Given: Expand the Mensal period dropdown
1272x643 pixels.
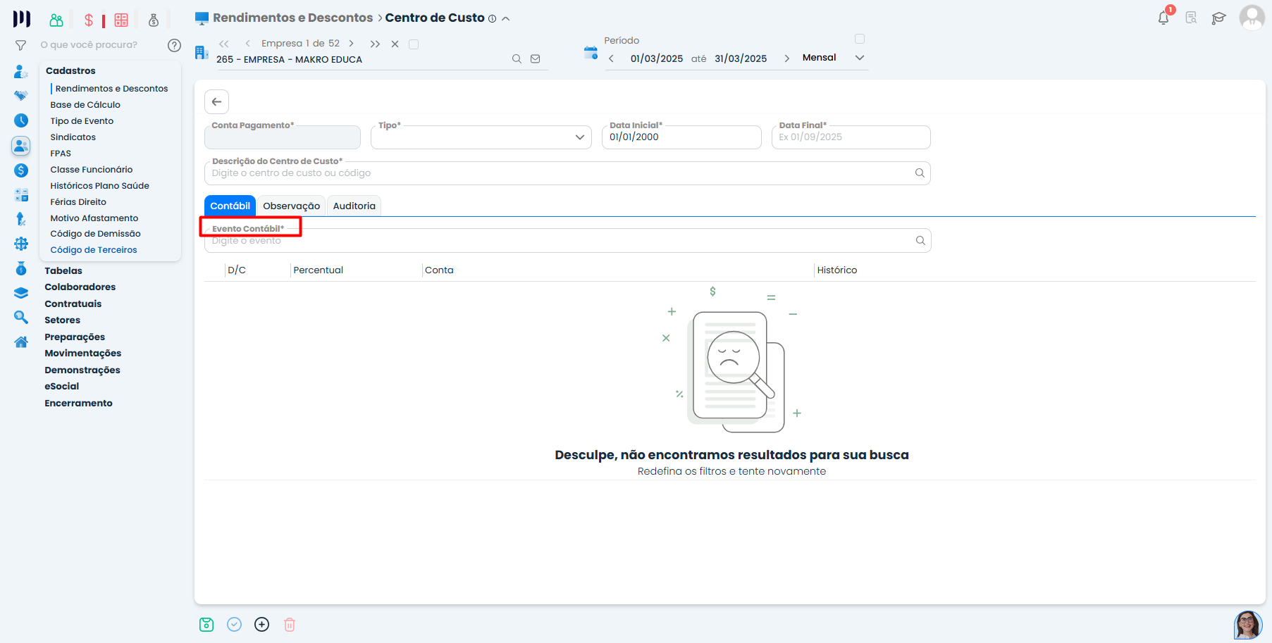Looking at the screenshot, I should (859, 58).
